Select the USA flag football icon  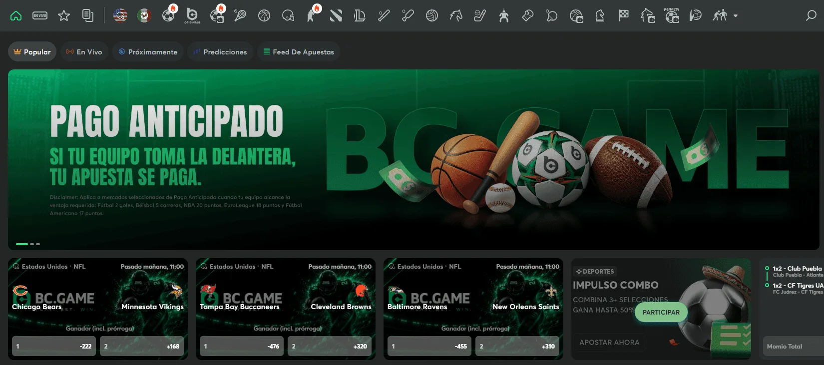(120, 16)
